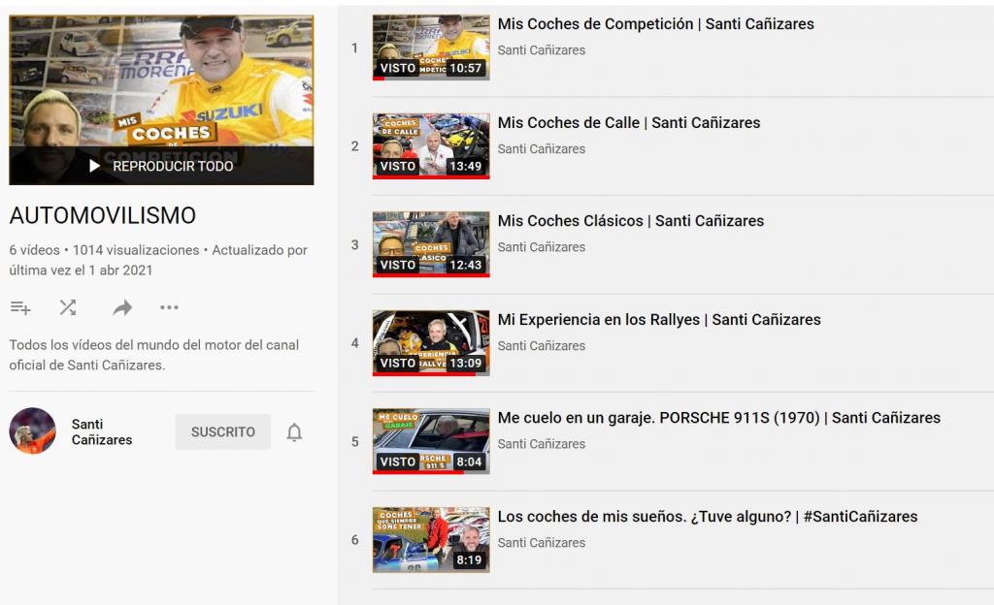Open Los coches de mis sueños thumbnail
This screenshot has width=994, height=605.
click(431, 540)
